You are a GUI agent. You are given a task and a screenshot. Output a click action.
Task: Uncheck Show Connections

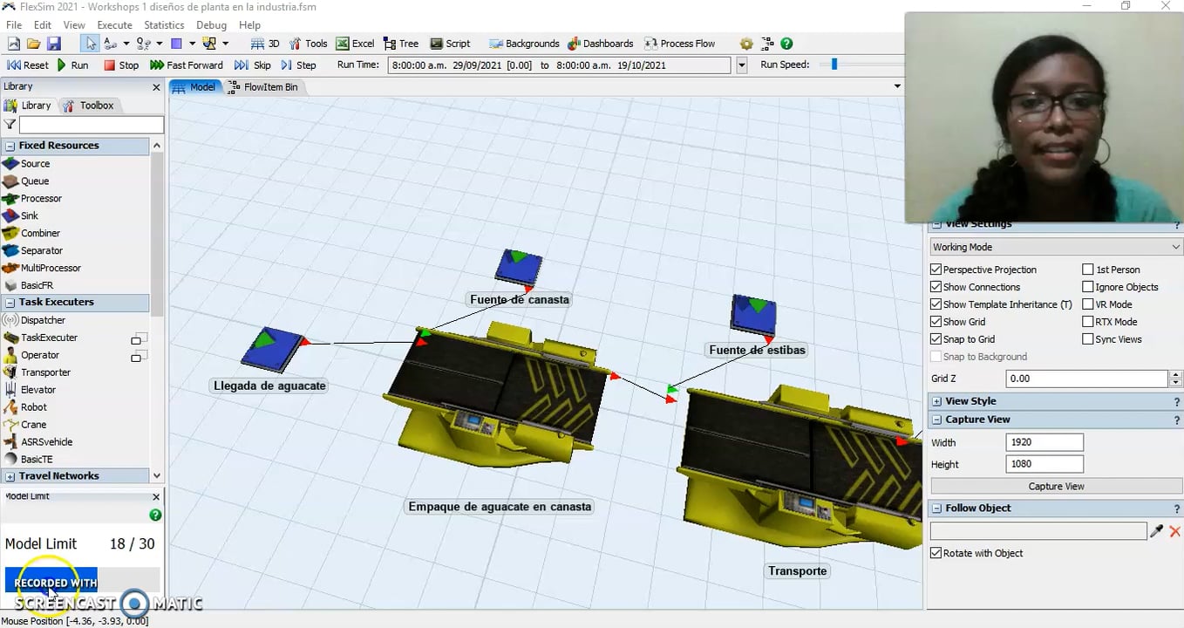coord(936,287)
